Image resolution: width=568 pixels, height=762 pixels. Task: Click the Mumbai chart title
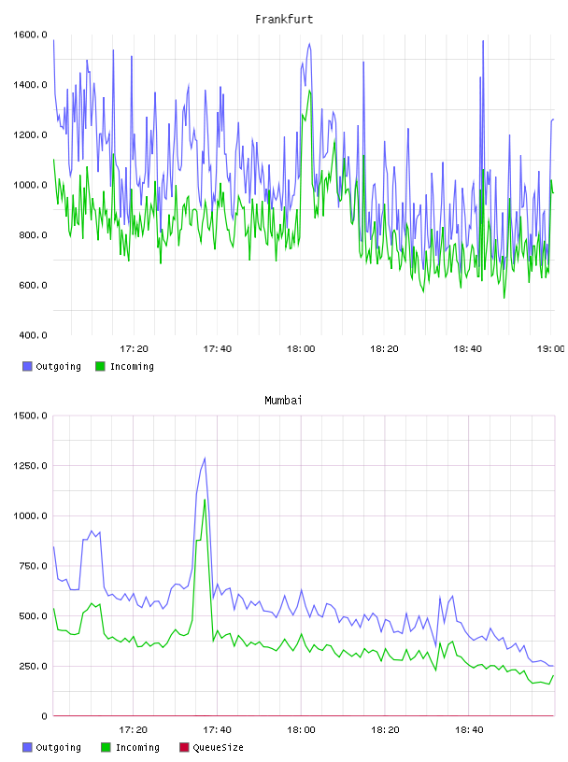point(283,401)
